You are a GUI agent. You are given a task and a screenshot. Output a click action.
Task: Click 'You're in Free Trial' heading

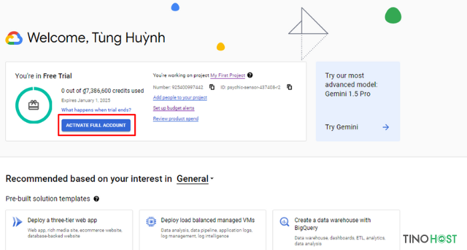(43, 76)
